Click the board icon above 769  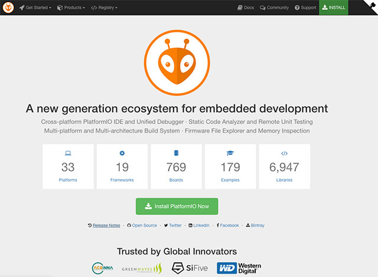click(176, 153)
